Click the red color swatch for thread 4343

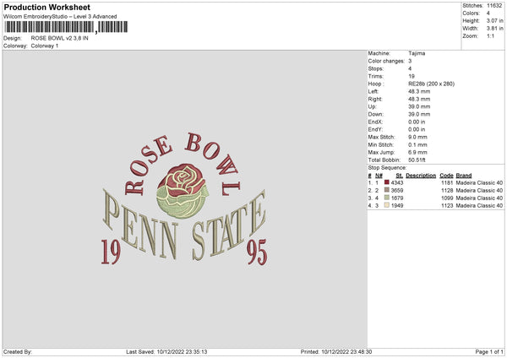coord(386,182)
